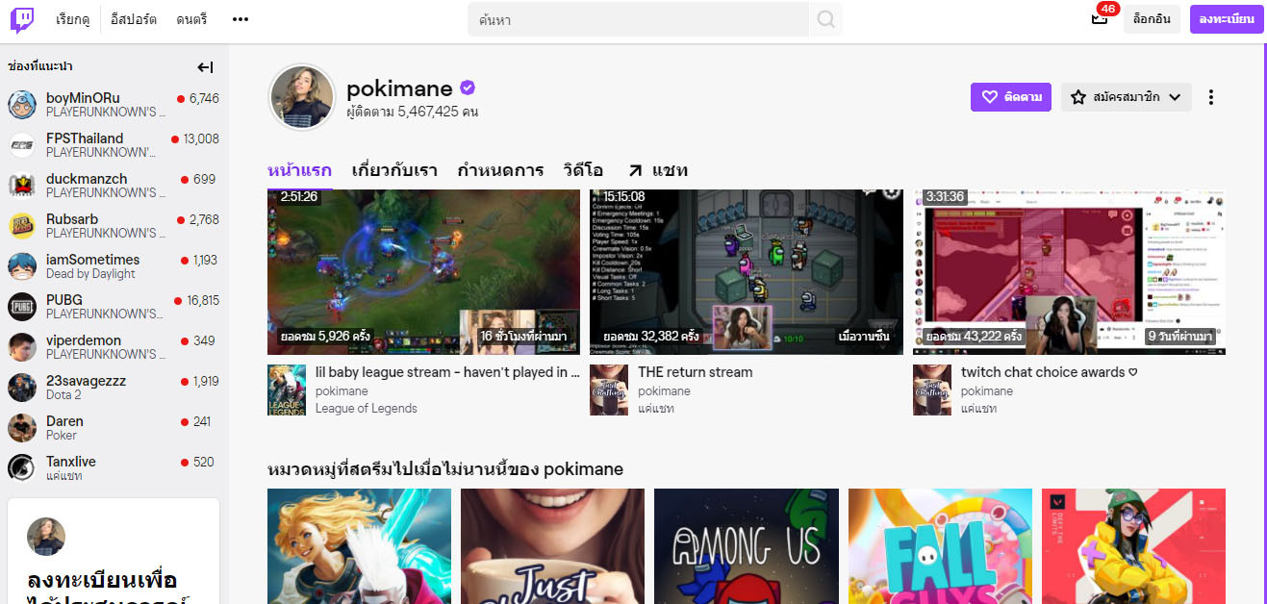Click the boyMinORu channel name
The image size is (1267, 604).
pyautogui.click(x=83, y=98)
